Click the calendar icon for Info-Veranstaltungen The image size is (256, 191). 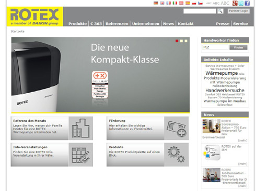(x=80, y=155)
